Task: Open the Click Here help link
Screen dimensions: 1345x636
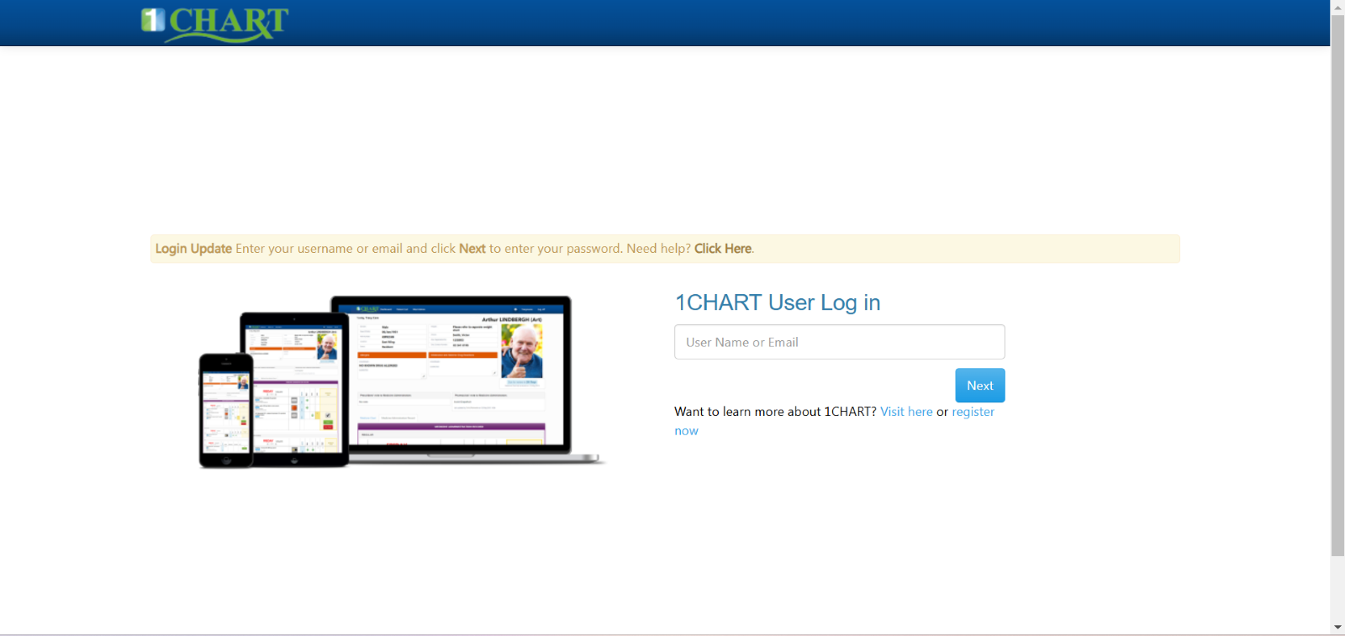Action: [x=723, y=249]
